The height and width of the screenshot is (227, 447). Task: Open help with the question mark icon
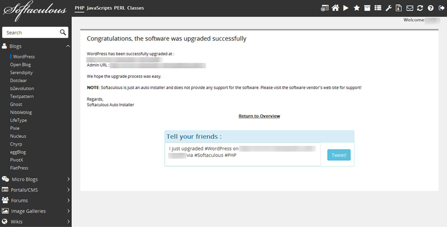point(430,8)
